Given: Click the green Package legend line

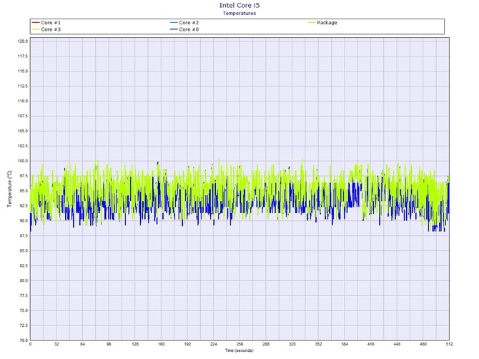Looking at the screenshot, I should pos(312,23).
